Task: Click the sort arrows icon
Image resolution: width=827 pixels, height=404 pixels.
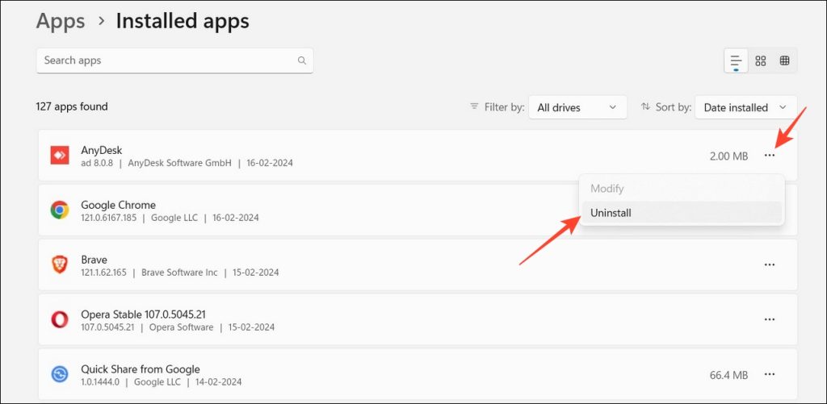Action: (645, 107)
